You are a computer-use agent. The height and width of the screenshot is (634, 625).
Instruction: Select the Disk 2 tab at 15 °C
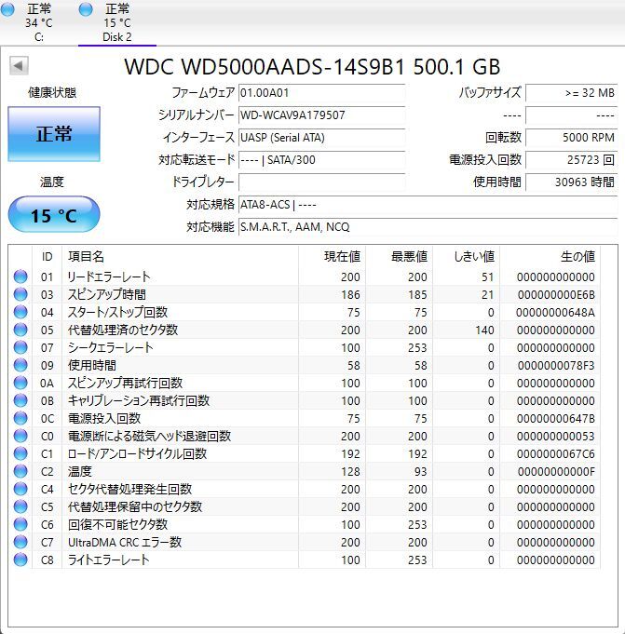[x=117, y=22]
